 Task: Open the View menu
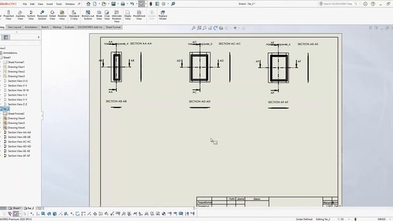click(41, 4)
